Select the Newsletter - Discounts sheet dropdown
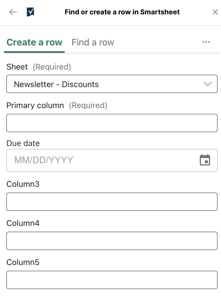Image resolution: width=221 pixels, height=296 pixels. (x=112, y=84)
